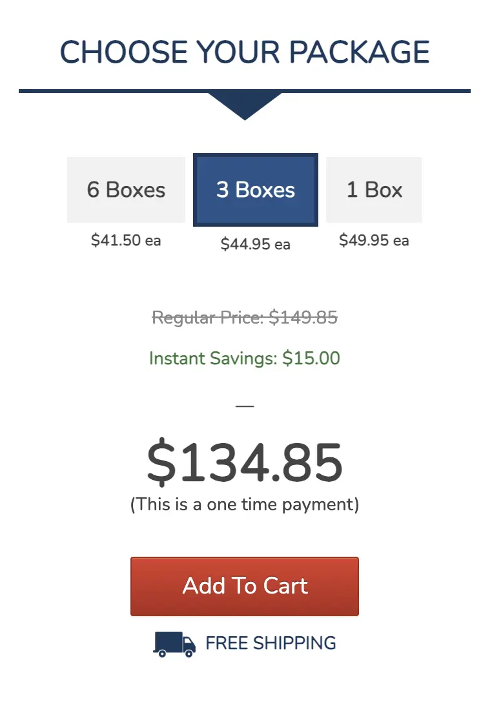The width and height of the screenshot is (492, 704).
Task: Click the $44.95 ea price label
Action: click(255, 244)
